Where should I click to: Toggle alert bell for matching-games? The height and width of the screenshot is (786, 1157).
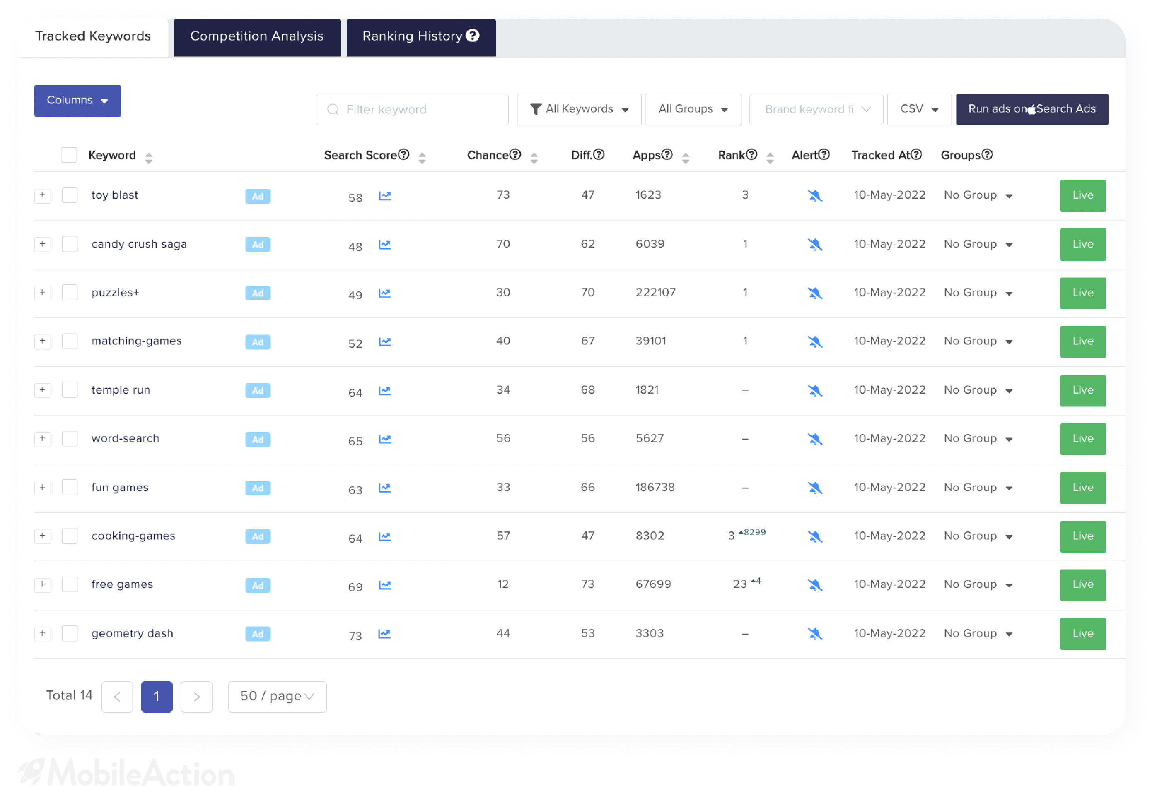tap(815, 342)
